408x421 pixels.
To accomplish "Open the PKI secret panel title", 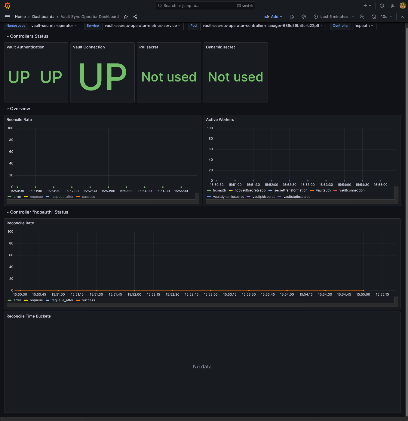I will pos(149,47).
